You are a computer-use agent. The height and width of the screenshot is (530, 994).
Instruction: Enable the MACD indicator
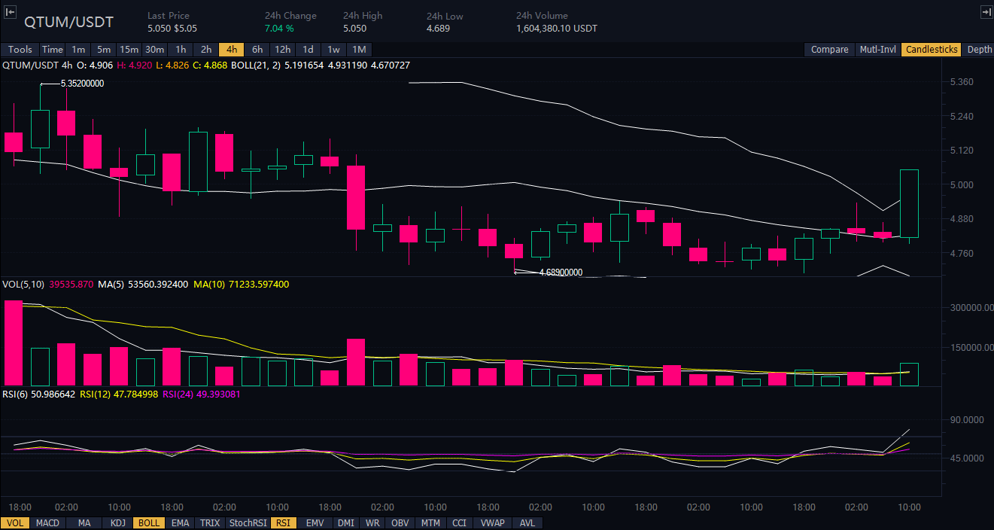47,522
